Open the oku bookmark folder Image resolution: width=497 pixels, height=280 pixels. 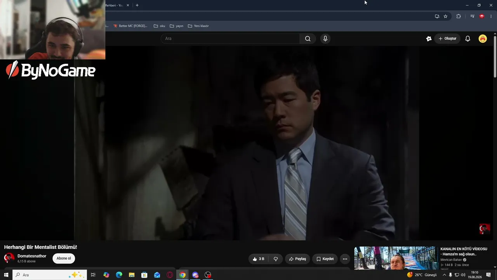[x=159, y=26]
